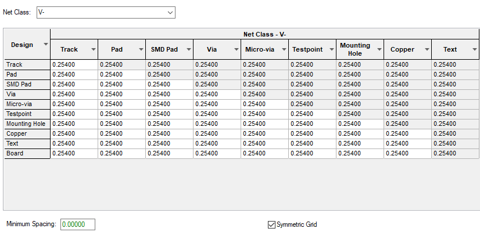Open the Net Class dropdown
This screenshot has height=232, width=480.
click(170, 12)
